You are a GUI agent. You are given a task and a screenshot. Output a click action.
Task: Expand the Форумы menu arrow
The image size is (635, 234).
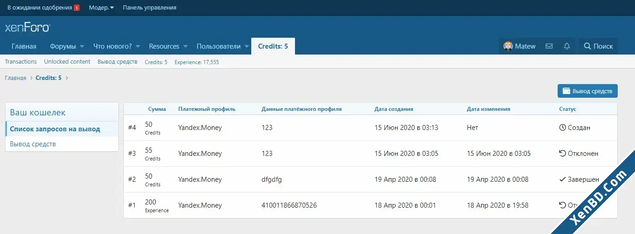click(x=82, y=46)
